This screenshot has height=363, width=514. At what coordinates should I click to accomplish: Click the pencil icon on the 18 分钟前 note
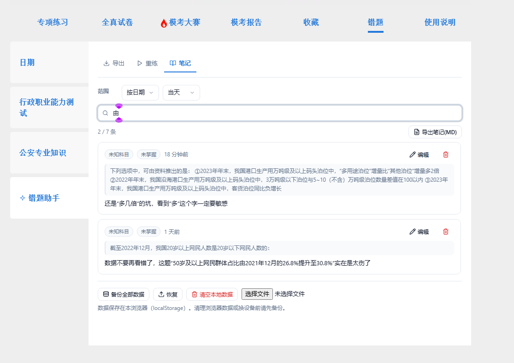coord(413,155)
